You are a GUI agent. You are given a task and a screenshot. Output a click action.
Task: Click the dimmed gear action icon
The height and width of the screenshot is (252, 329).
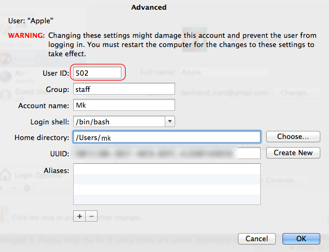27,188
